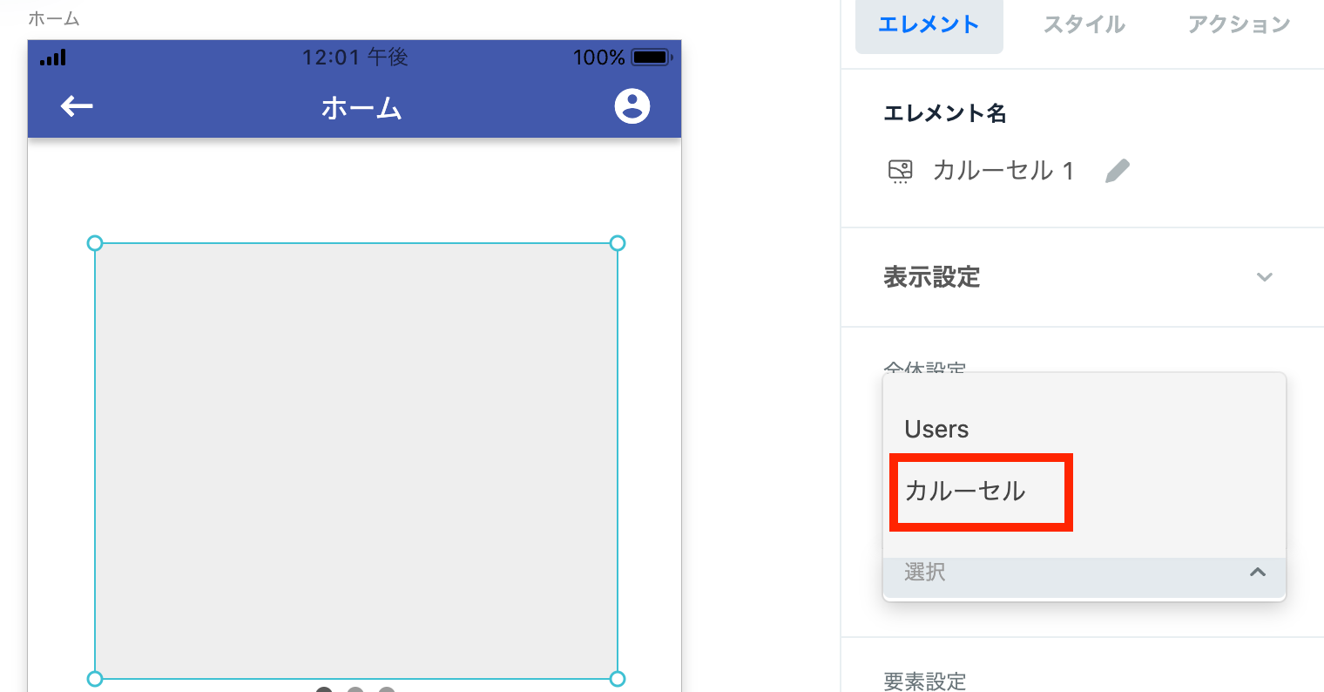Choose カルーセル in the dropdown list
The width and height of the screenshot is (1324, 692).
tap(965, 492)
